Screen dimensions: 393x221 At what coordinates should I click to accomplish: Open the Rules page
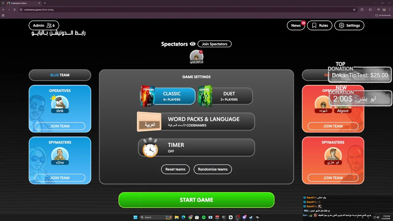click(x=320, y=25)
